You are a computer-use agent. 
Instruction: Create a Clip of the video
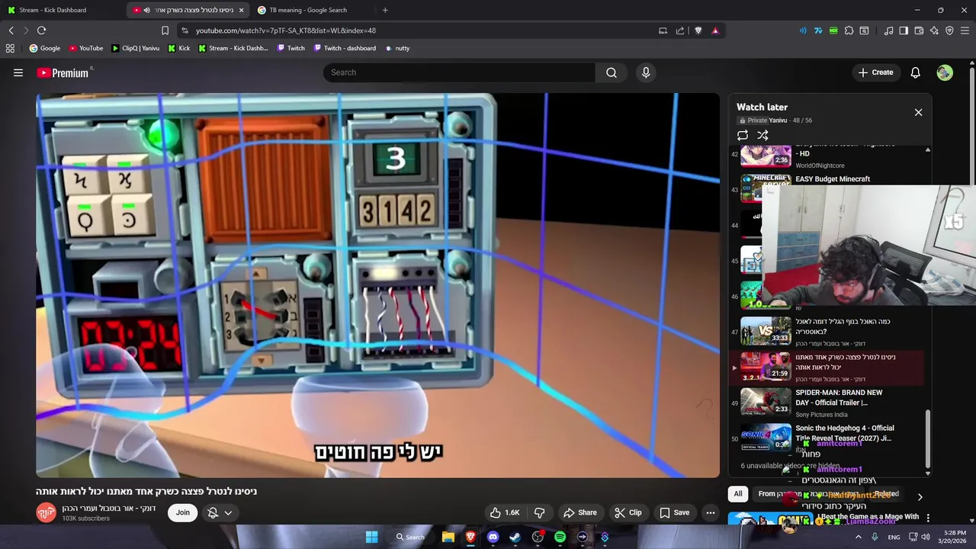click(x=628, y=512)
